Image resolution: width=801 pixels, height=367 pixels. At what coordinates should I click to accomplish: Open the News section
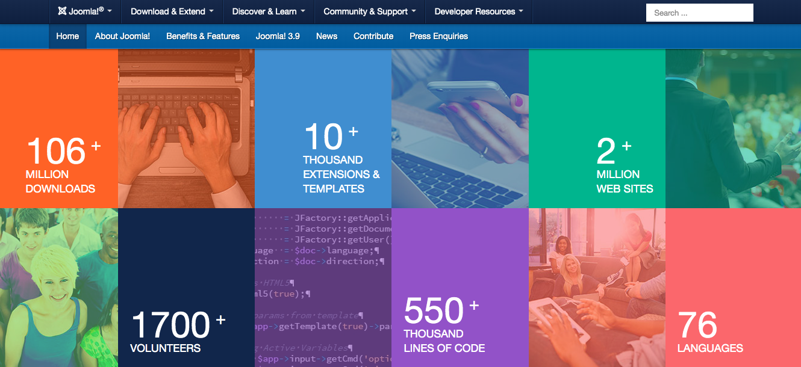tap(326, 36)
